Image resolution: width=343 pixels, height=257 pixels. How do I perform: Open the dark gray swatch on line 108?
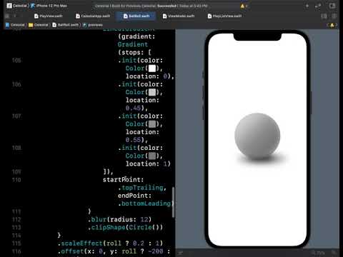coord(152,156)
